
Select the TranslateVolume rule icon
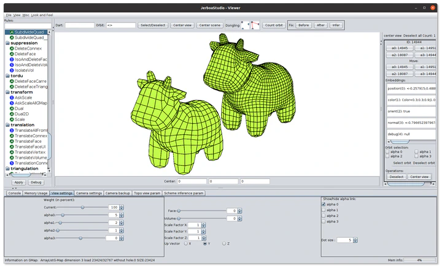pyautogui.click(x=12, y=158)
